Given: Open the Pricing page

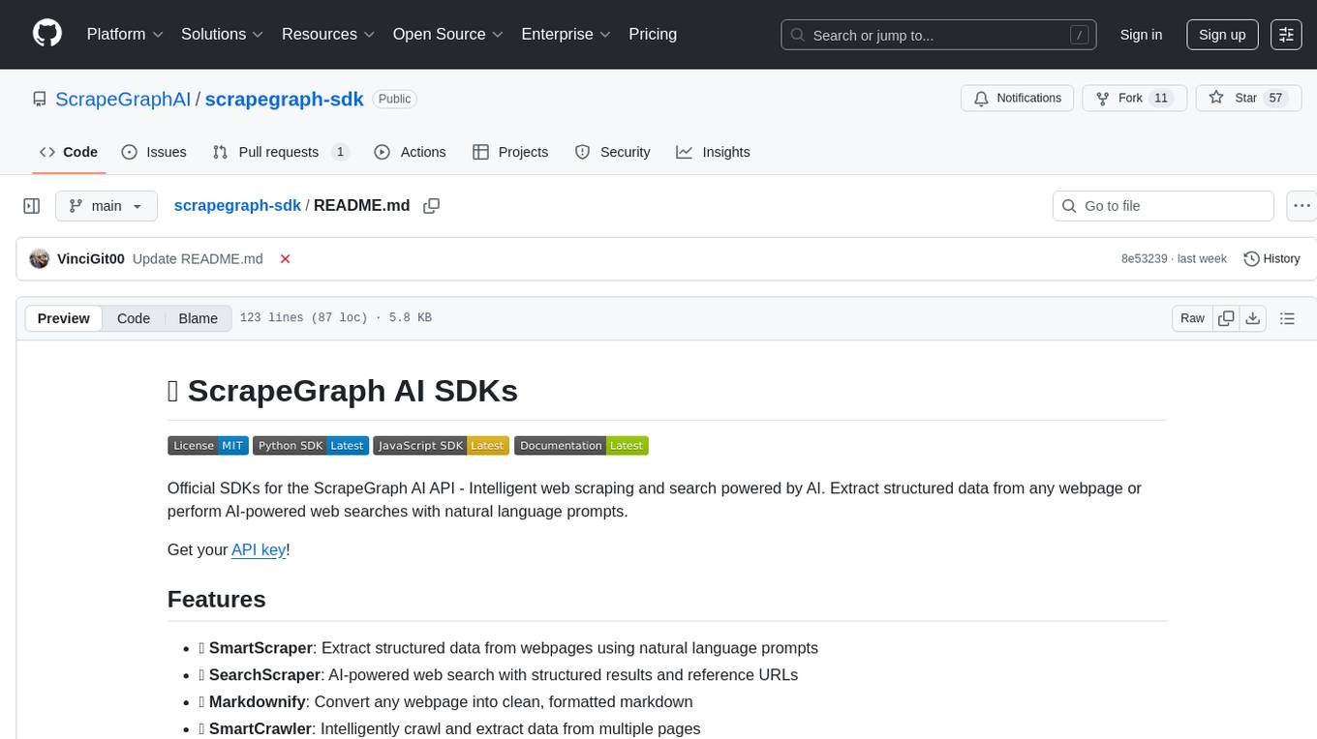Looking at the screenshot, I should pos(653,34).
